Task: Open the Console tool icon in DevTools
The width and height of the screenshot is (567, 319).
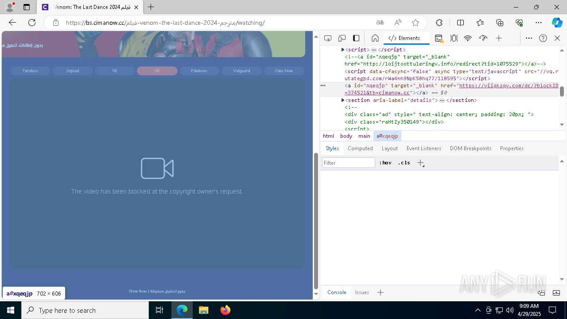Action: coord(439,38)
